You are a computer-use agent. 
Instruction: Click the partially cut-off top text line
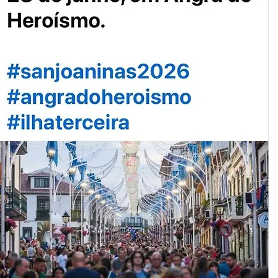click(130, 2)
